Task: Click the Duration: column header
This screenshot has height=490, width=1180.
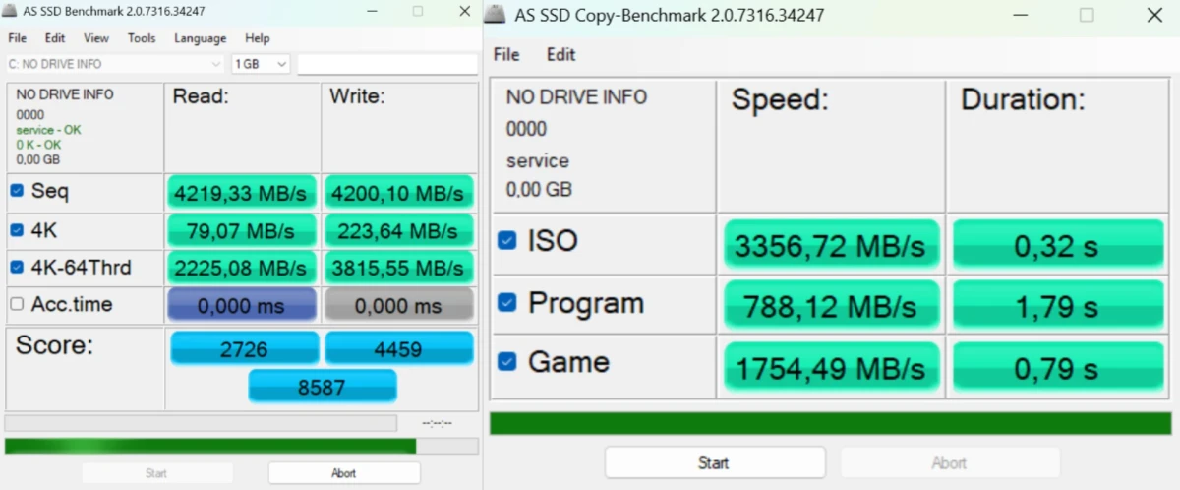Action: 1023,99
